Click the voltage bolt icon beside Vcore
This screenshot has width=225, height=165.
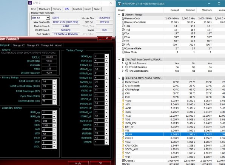point(123,100)
